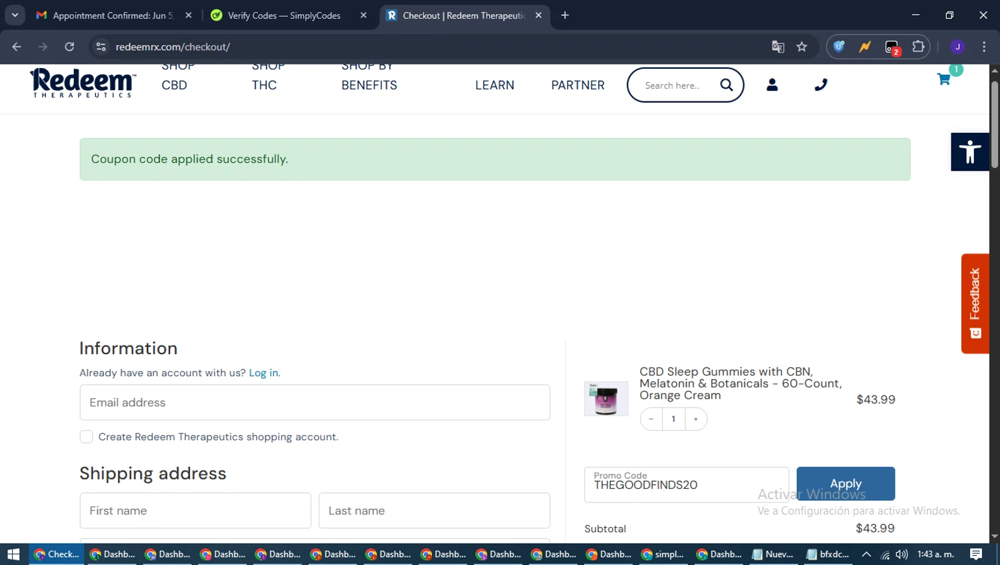This screenshot has height=565, width=1000.
Task: Click the product quantity value field
Action: 673,419
